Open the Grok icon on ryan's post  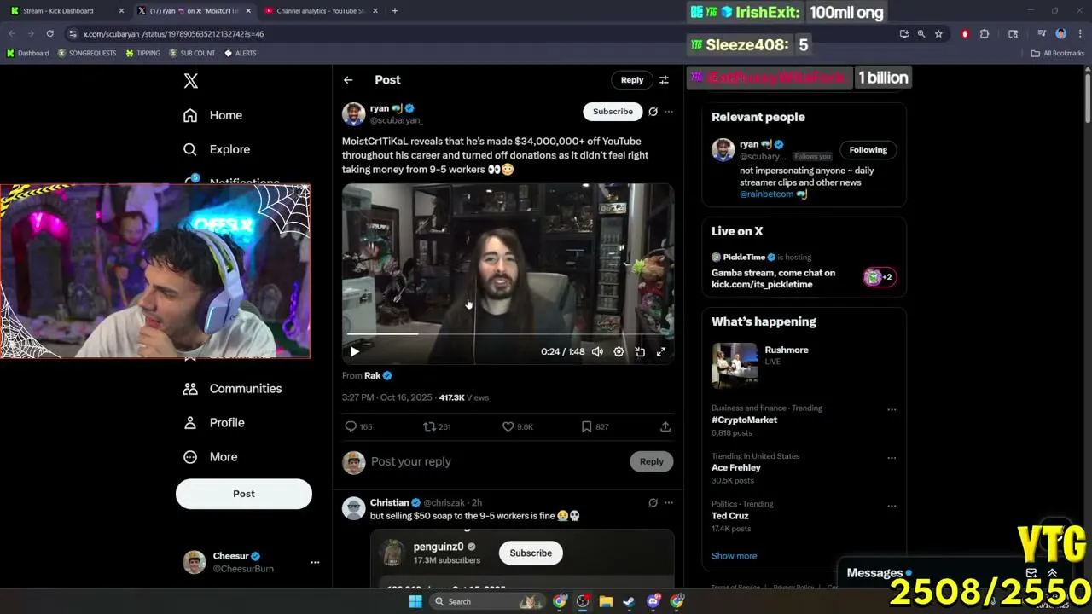pyautogui.click(x=653, y=112)
